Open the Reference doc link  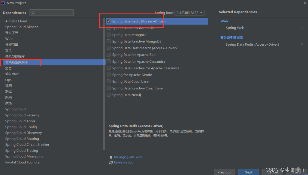[x=123, y=162]
